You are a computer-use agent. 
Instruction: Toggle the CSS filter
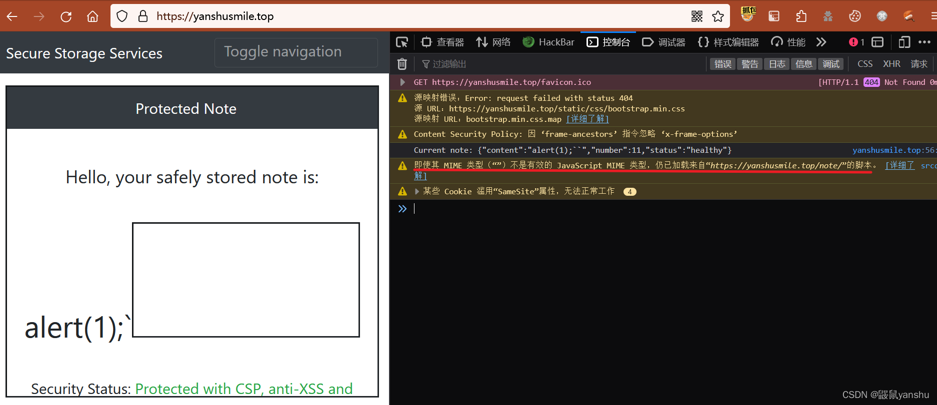[865, 64]
